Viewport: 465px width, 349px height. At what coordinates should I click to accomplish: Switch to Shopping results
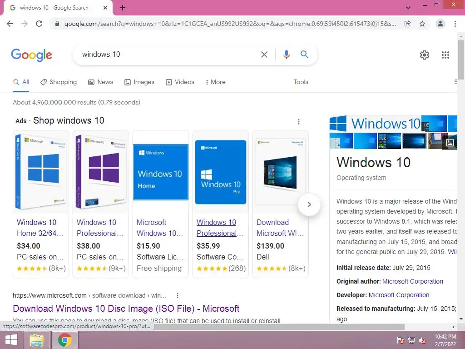(59, 82)
